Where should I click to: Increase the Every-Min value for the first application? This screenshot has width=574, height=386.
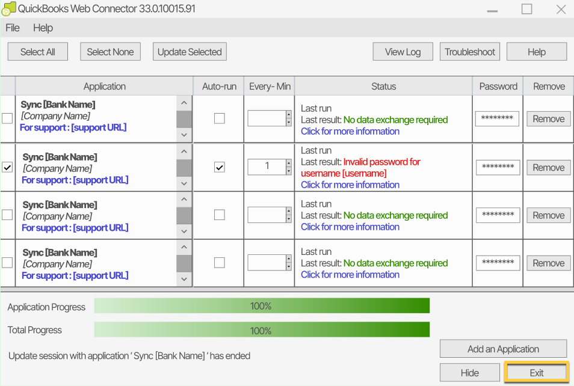click(288, 114)
